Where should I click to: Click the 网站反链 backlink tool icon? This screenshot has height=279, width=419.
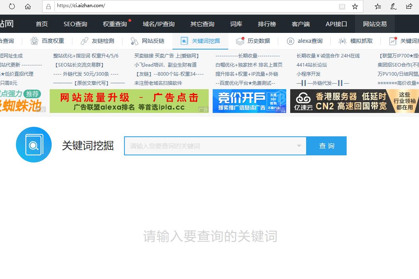pyautogui.click(x=134, y=40)
